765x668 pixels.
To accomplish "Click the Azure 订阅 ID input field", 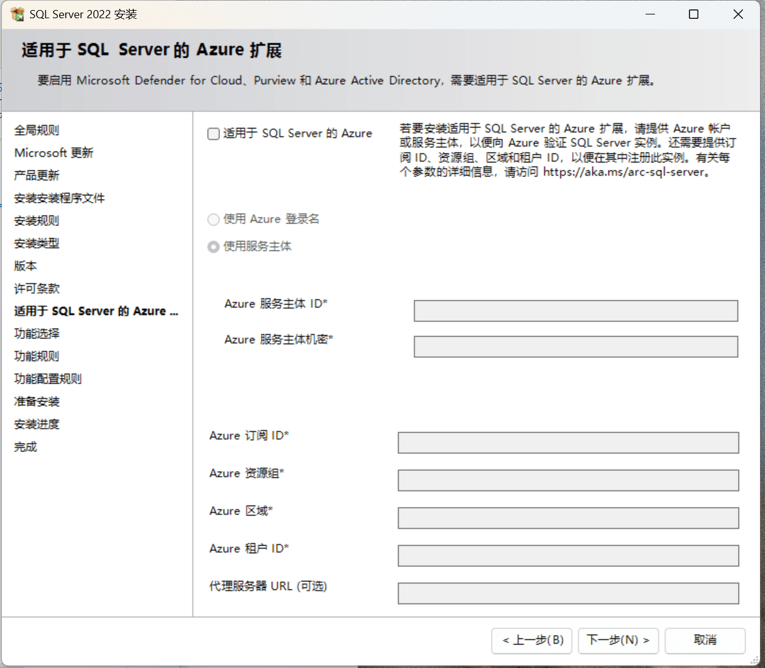I will pos(568,443).
